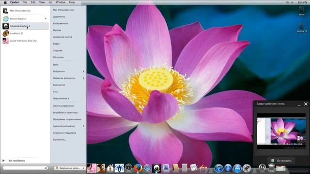Open Загрузки folder link
The image size is (310, 174).
tap(58, 50)
